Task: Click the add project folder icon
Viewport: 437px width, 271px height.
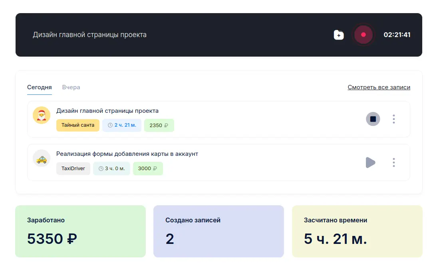Action: 339,35
